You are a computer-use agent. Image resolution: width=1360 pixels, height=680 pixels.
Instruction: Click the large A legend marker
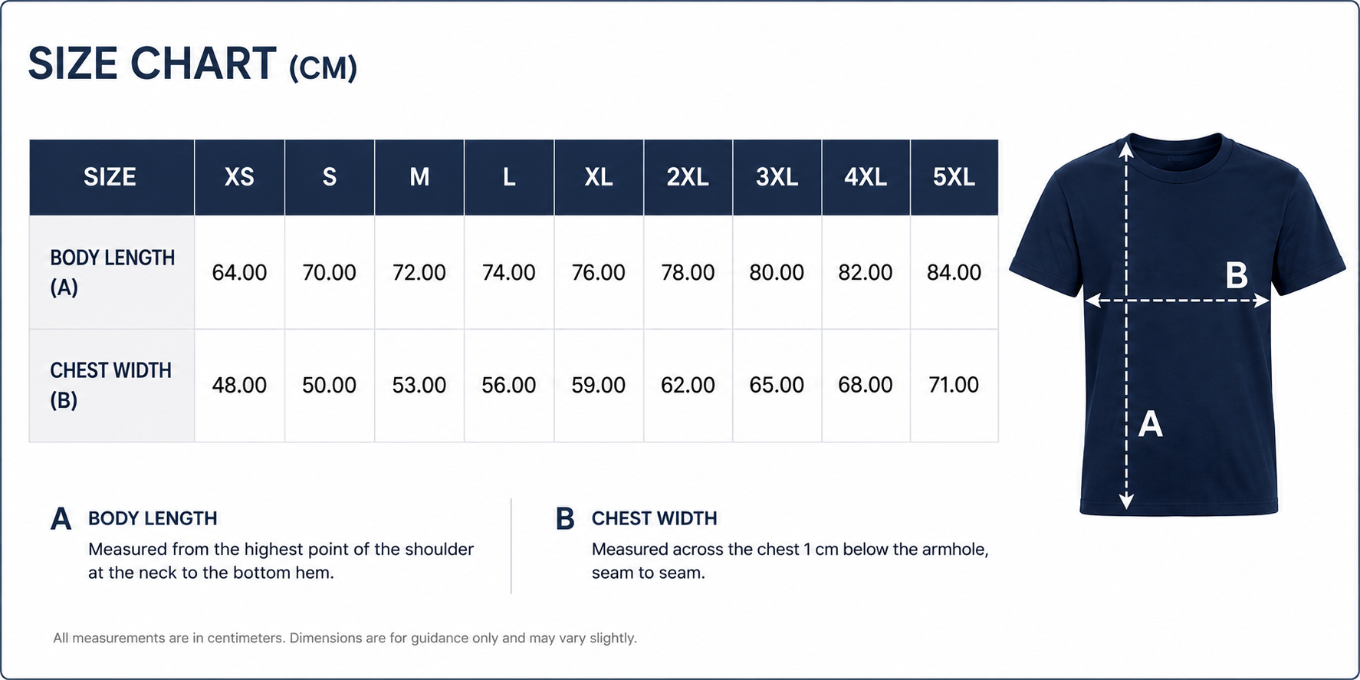(61, 519)
